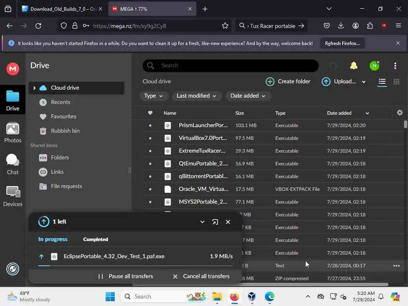Select the MEGA browser tab
The image size is (408, 306).
152,9
